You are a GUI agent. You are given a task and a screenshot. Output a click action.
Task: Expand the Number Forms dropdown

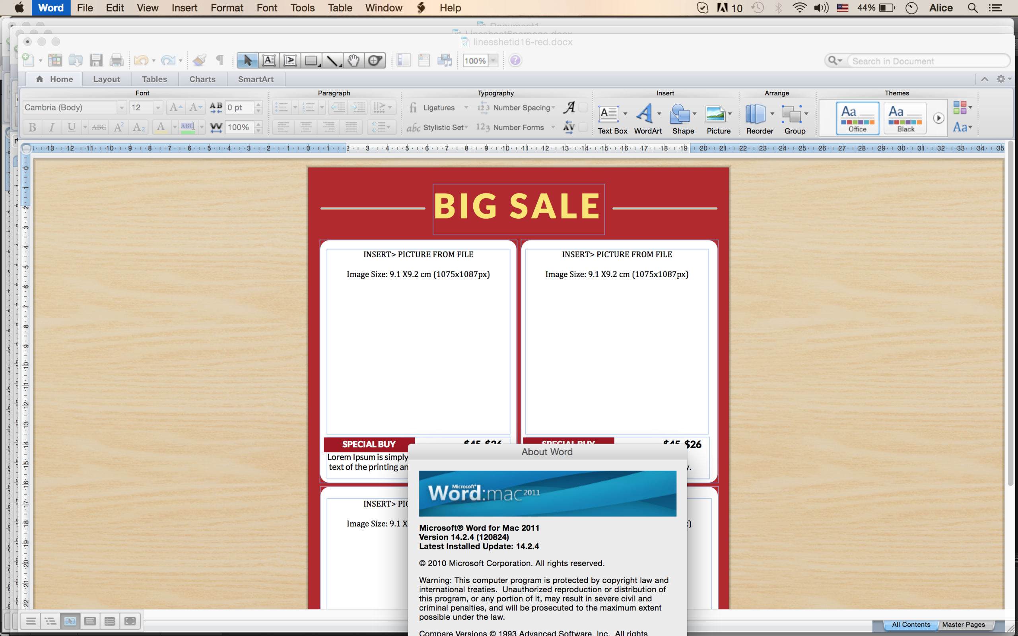pyautogui.click(x=553, y=127)
